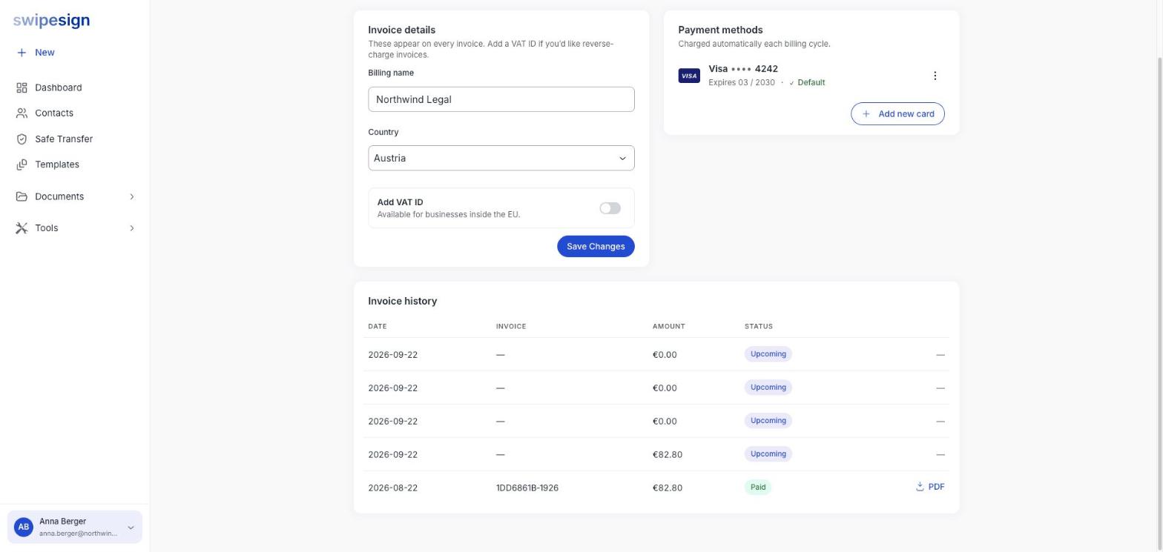1163x552 pixels.
Task: Expand the Documents chevron in sidebar
Action: 132,196
